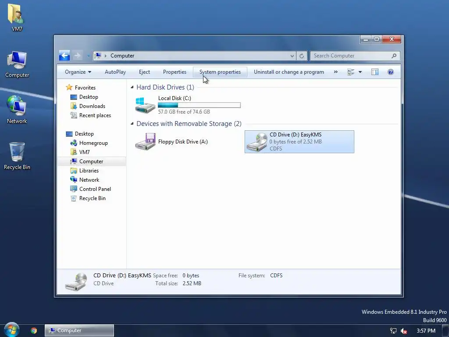Click the muted volume tray icon
The height and width of the screenshot is (337, 449).
click(x=404, y=331)
